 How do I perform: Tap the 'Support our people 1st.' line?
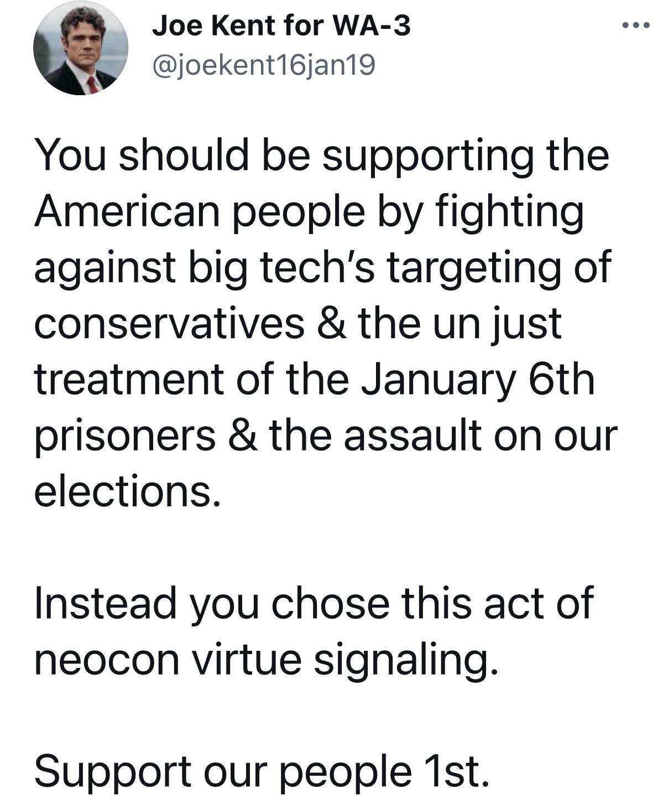pyautogui.click(x=262, y=771)
